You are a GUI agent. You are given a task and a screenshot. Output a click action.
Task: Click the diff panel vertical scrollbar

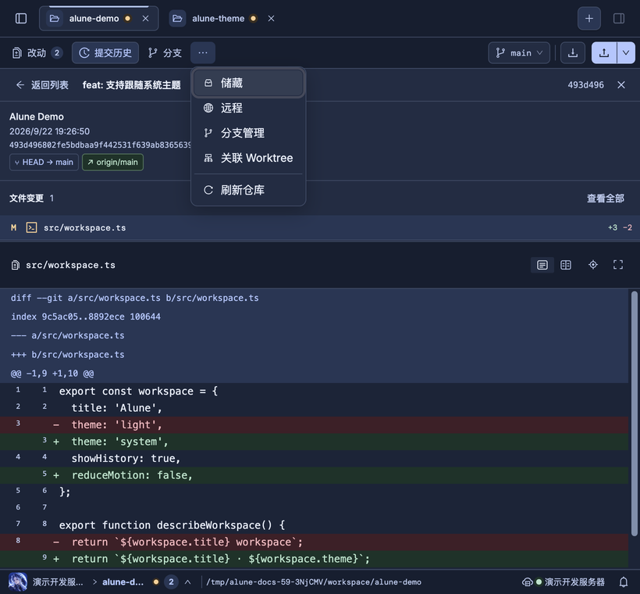pyautogui.click(x=634, y=413)
